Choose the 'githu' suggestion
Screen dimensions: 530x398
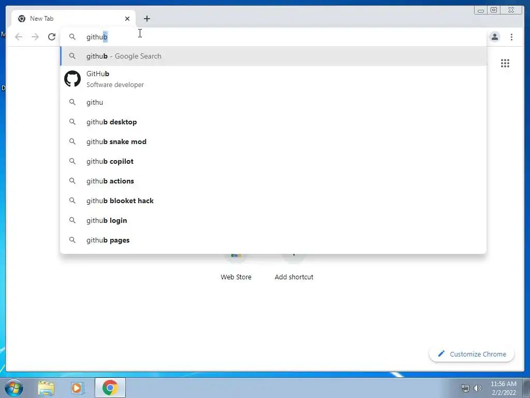point(273,102)
